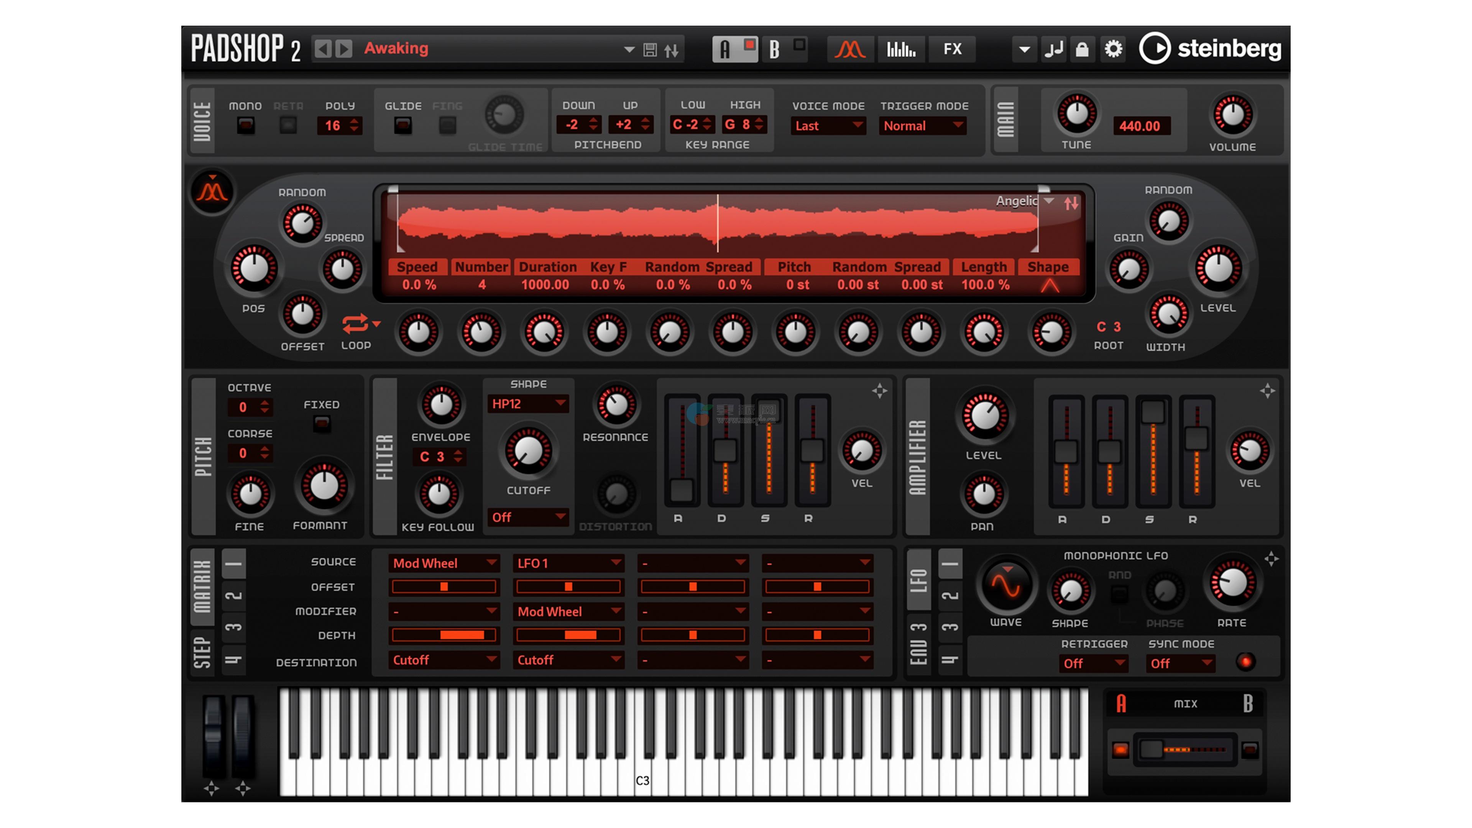Toggle the Mono voice switch
The image size is (1472, 828).
coord(246,125)
